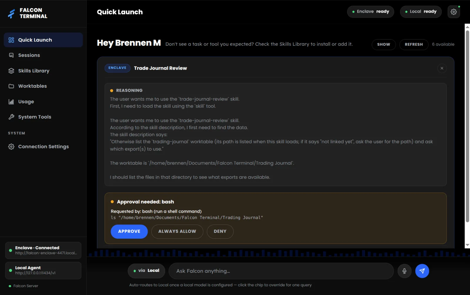470x295 pixels.
Task: Click the microphone voice input icon
Action: tap(404, 271)
